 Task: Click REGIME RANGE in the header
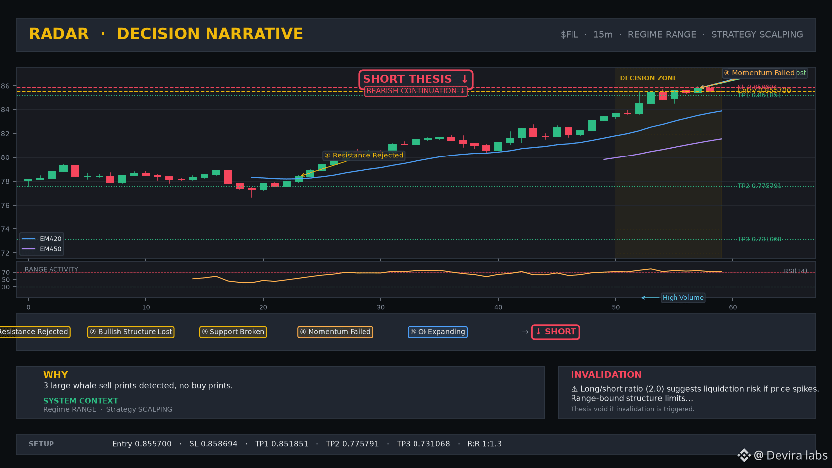[662, 35]
